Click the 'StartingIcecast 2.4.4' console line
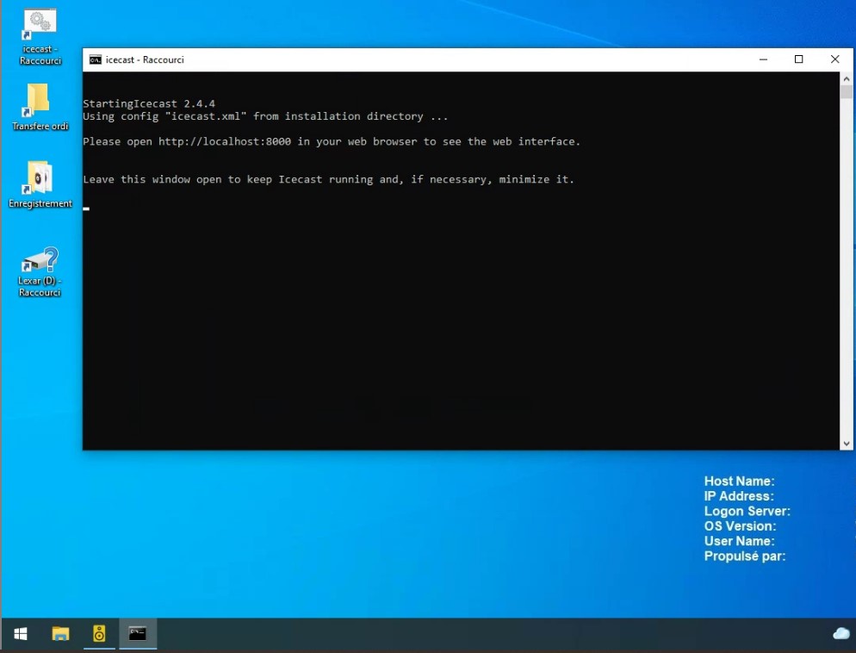 pyautogui.click(x=149, y=103)
